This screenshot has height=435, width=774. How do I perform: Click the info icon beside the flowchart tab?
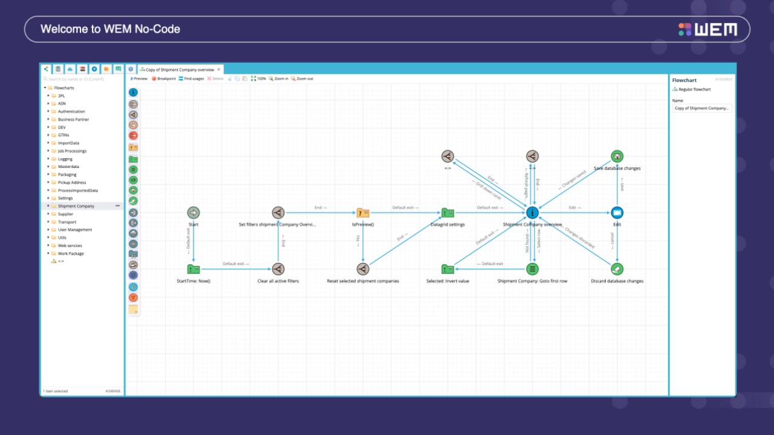click(x=131, y=69)
